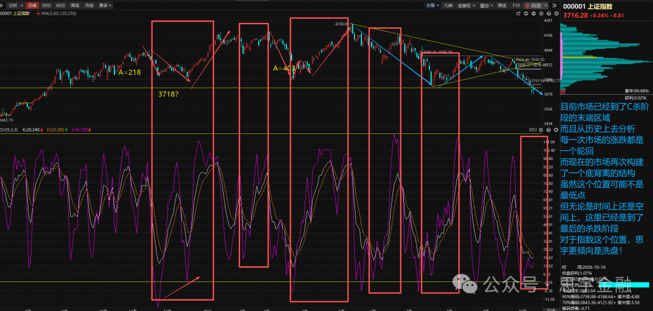
Task: Open the 前复权 adjustment dropdown
Action: click(466, 5)
